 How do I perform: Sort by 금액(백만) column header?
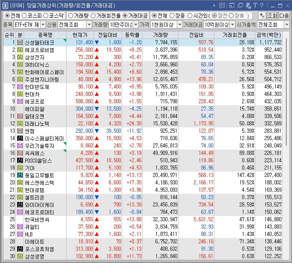tap(269, 35)
